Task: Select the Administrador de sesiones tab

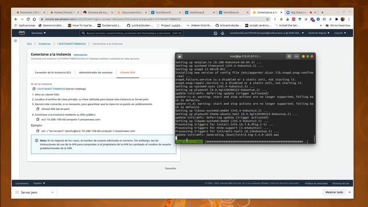Action: 95,72
